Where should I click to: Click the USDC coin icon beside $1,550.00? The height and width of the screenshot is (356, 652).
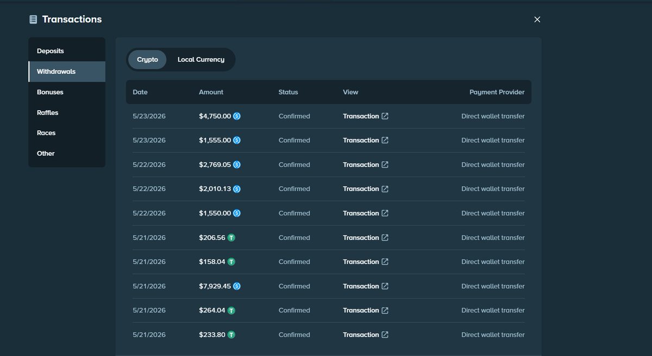click(237, 213)
